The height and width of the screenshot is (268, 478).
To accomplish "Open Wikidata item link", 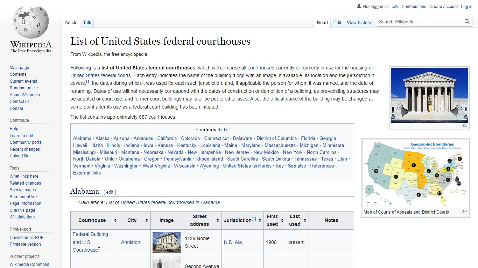I will (22, 217).
